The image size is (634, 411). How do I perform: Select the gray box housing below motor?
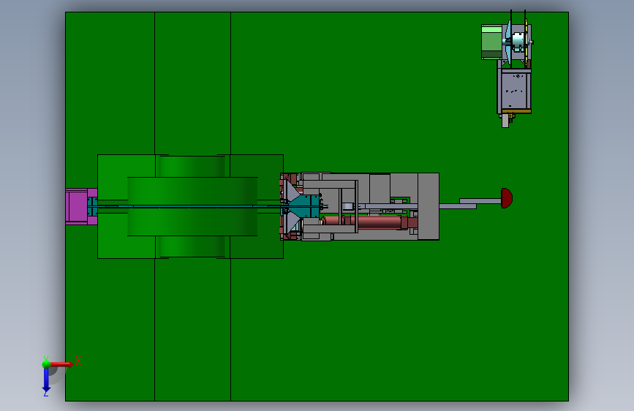(x=514, y=91)
